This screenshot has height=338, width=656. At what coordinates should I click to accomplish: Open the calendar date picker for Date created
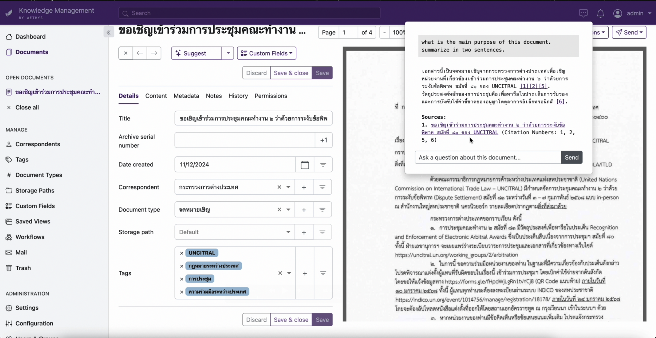305,164
